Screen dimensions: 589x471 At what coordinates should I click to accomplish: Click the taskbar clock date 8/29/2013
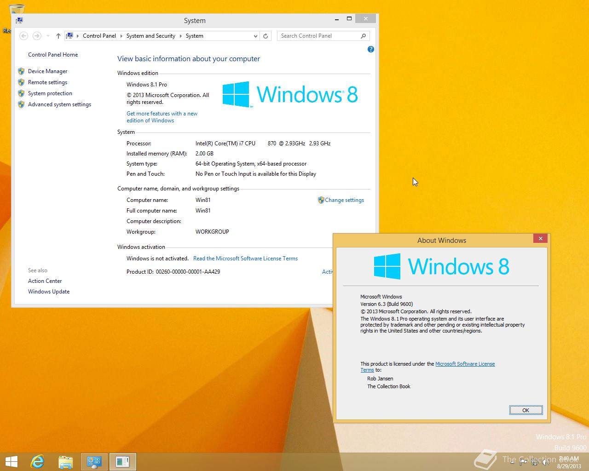point(569,466)
